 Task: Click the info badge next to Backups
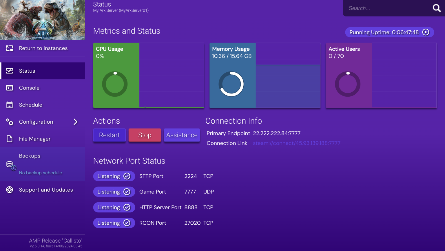(13, 167)
